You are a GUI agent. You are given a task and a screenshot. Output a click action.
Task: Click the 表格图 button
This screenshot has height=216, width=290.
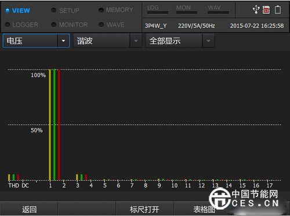pyautogui.click(x=204, y=209)
